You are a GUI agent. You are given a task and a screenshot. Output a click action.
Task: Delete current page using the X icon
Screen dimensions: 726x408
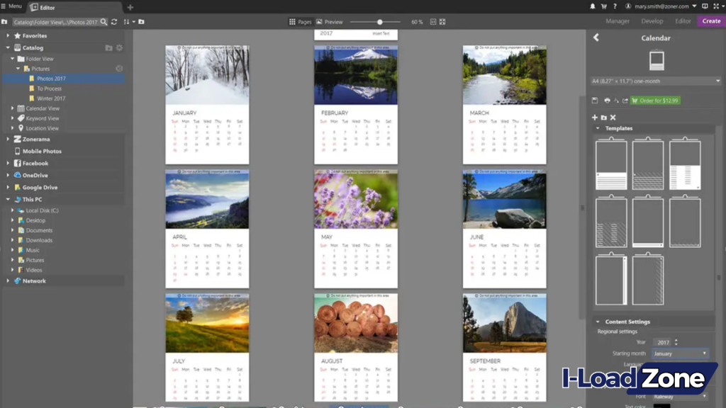pos(613,117)
